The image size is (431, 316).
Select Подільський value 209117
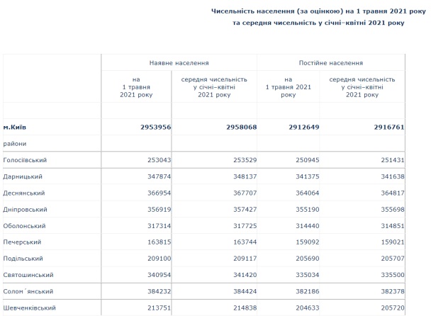click(x=245, y=259)
